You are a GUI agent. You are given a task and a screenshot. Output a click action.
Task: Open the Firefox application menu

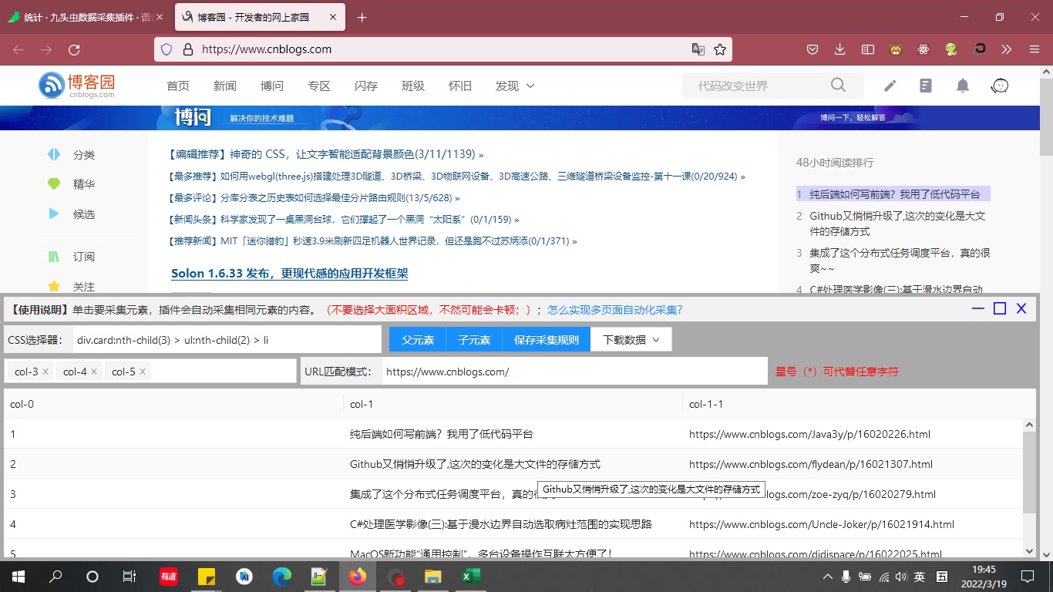pyautogui.click(x=1034, y=49)
